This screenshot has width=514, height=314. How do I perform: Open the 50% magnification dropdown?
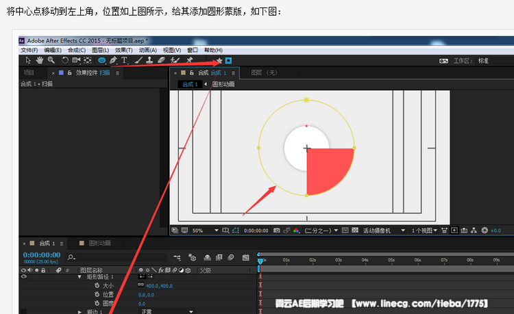[x=206, y=231]
